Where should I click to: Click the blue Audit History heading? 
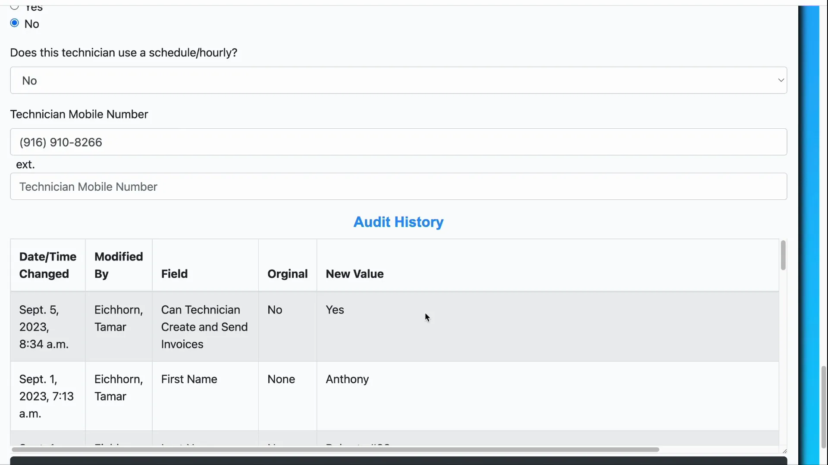point(398,222)
